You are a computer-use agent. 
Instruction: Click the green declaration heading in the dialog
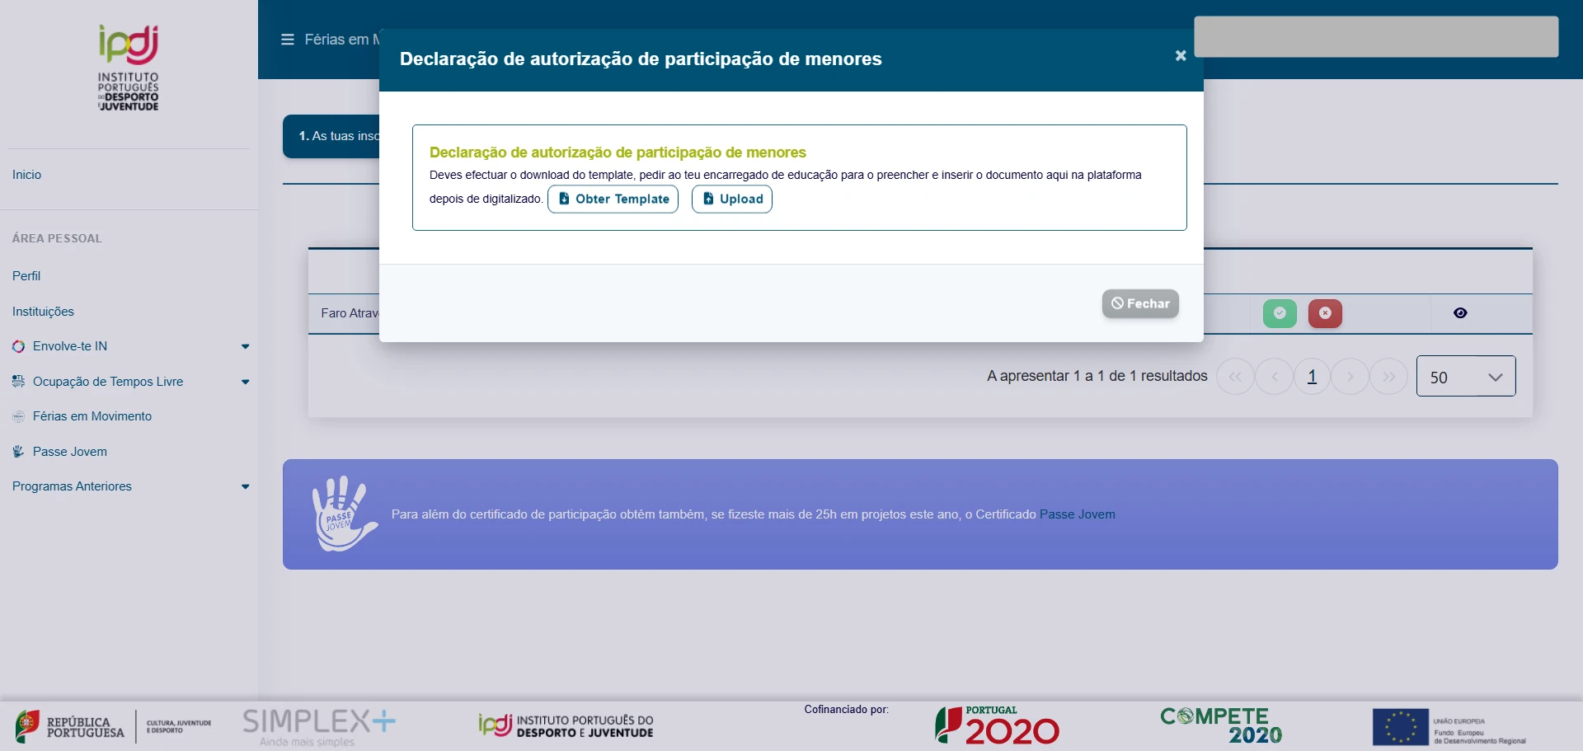[x=618, y=153]
